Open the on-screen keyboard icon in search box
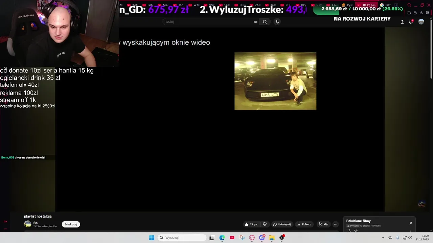 click(x=256, y=22)
